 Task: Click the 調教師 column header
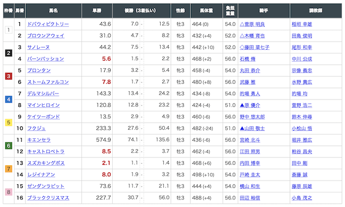coord(316,11)
